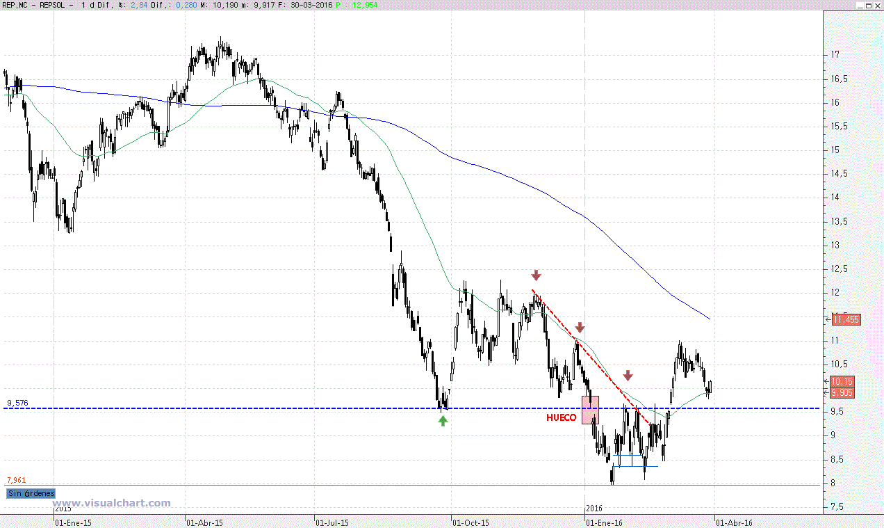884x528 pixels.
Task: Click the 10,15 last price tag
Action: point(842,381)
